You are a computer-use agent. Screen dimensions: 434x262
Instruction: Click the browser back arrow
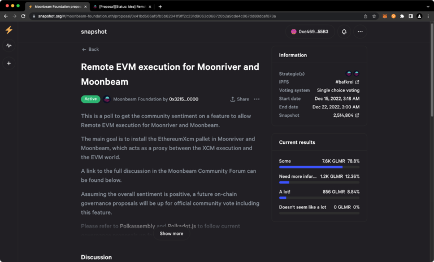[x=6, y=16]
